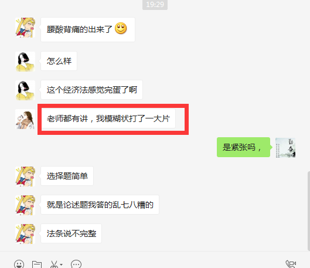
Task: Open the emoji picker icon
Action: coord(19,264)
